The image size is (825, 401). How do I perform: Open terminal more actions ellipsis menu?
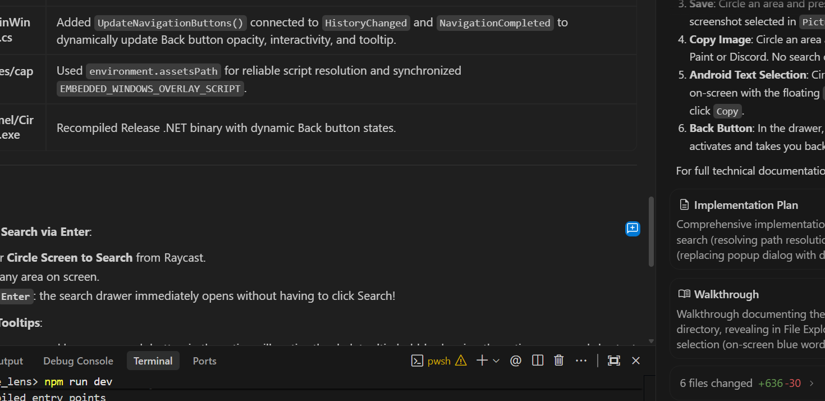point(581,361)
